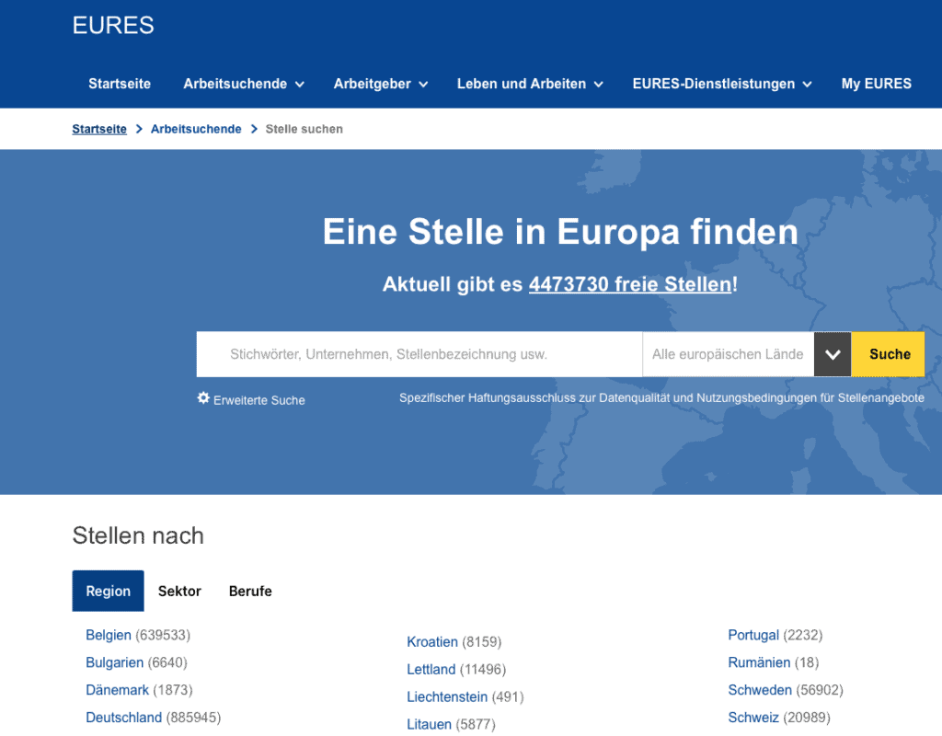Click the Arbeitsuchende breadcrumb link
942x736 pixels.
click(x=196, y=129)
